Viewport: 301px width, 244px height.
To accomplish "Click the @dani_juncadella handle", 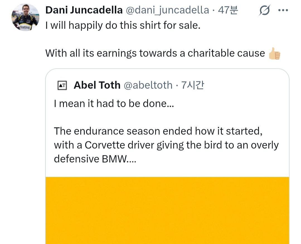I will point(167,10).
